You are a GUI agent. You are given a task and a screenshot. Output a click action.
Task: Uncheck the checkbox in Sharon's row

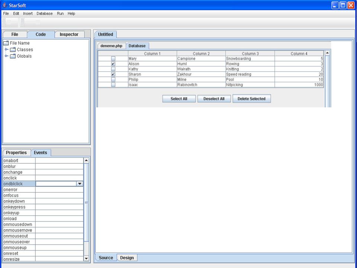(113, 74)
